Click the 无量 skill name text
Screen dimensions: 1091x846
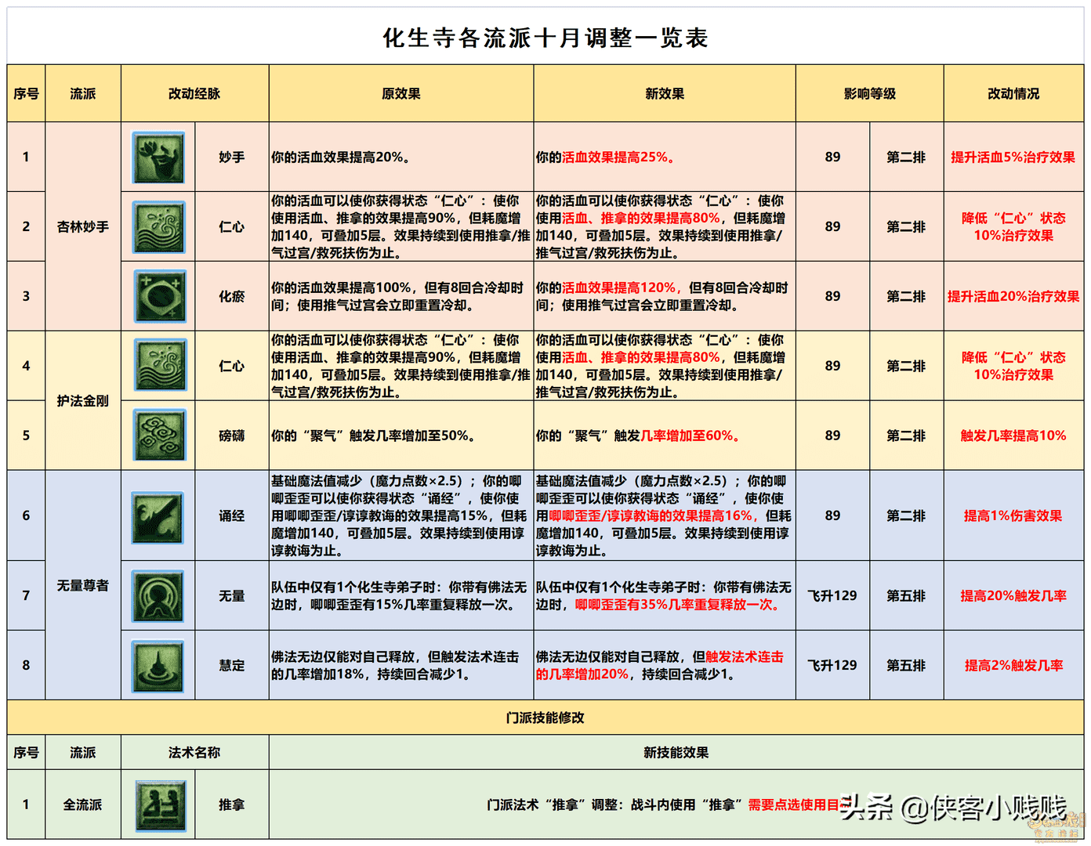[x=232, y=595]
